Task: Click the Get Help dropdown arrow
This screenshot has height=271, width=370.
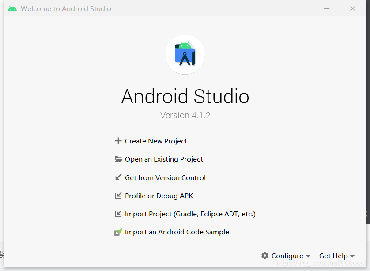Action: coord(352,256)
